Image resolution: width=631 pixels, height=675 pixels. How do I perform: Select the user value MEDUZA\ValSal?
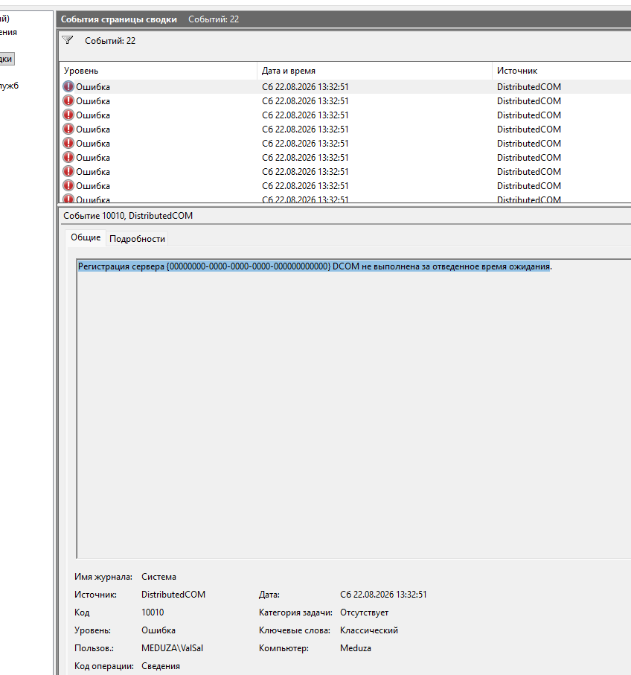[x=172, y=648]
